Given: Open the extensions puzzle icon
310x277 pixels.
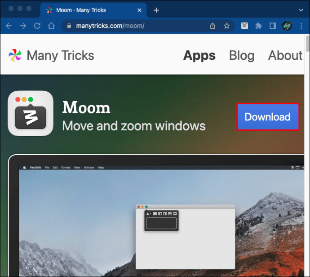Looking at the screenshot, I should click(x=258, y=26).
